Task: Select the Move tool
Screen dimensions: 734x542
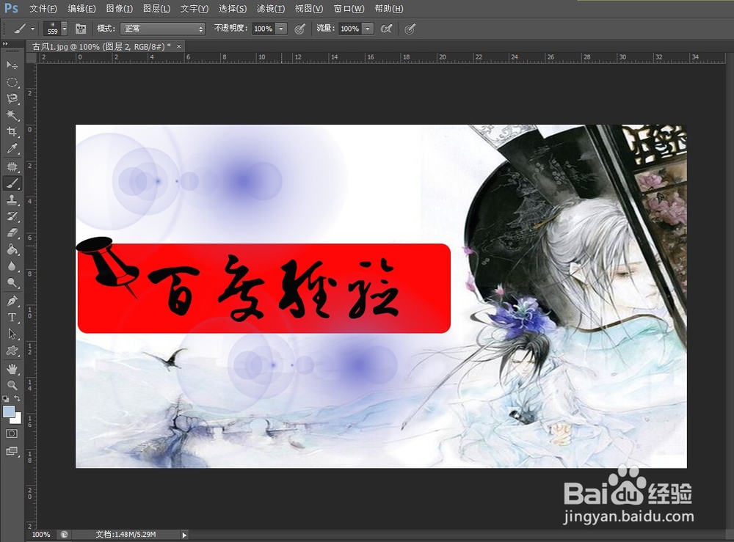Action: tap(12, 65)
